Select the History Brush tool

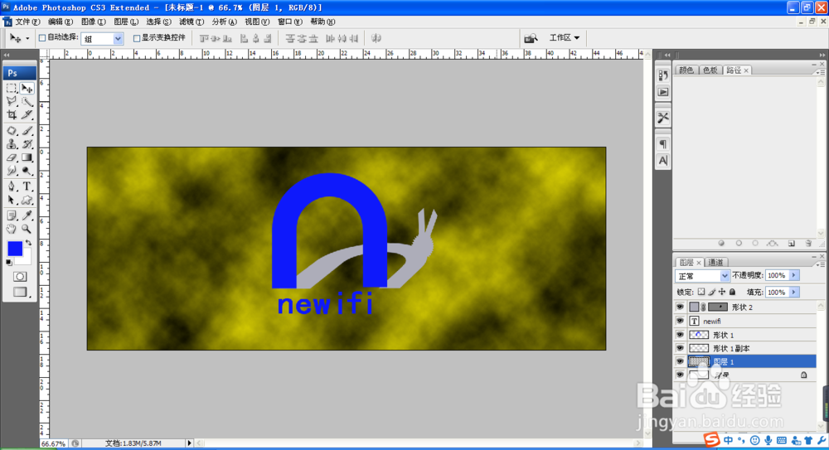tap(27, 144)
